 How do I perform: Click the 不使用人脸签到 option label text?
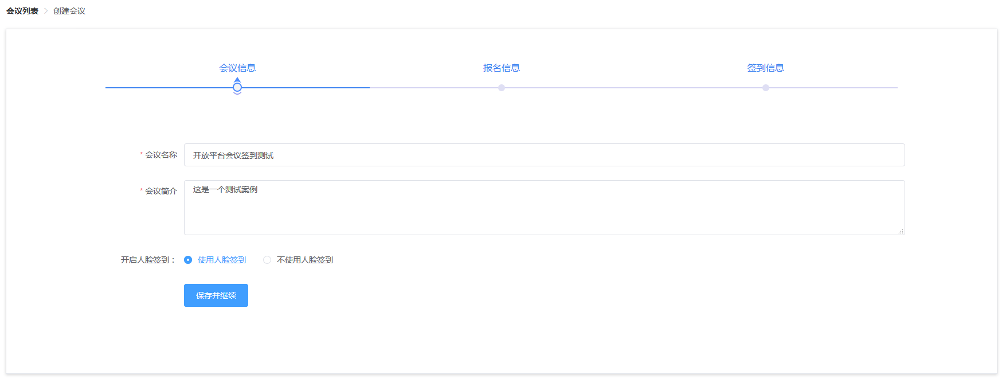pyautogui.click(x=304, y=260)
